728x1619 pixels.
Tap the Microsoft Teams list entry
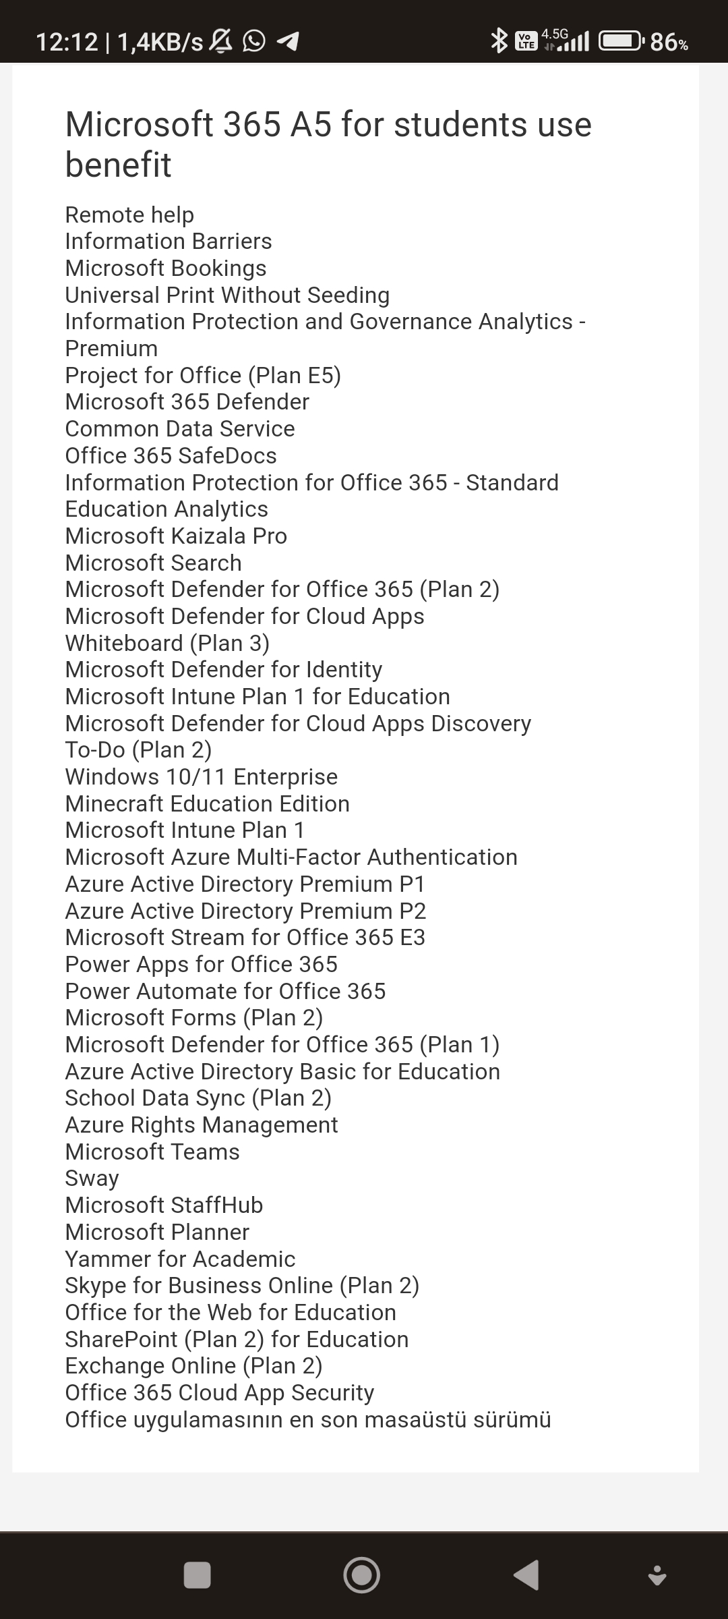152,1152
